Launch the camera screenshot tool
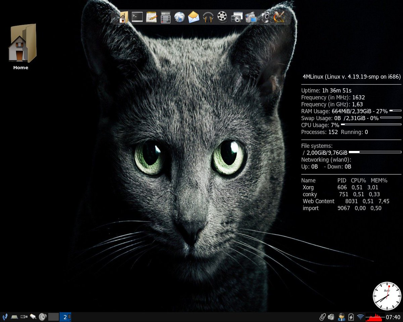 click(236, 17)
